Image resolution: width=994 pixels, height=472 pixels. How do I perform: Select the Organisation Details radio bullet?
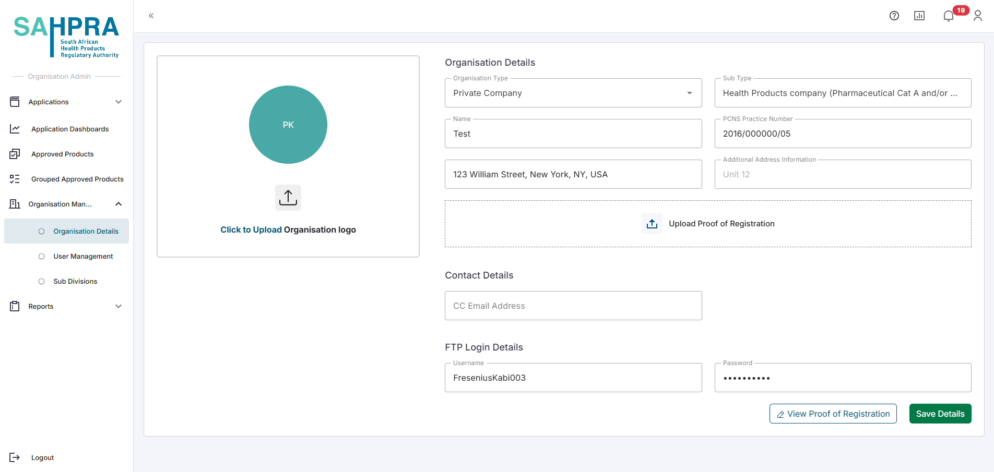click(42, 231)
